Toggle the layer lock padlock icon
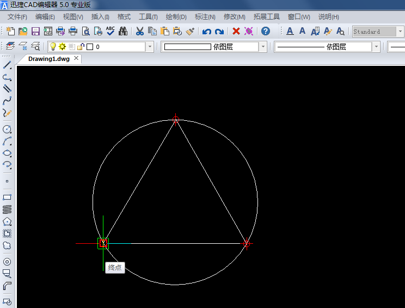405x308 pixels. click(x=81, y=47)
